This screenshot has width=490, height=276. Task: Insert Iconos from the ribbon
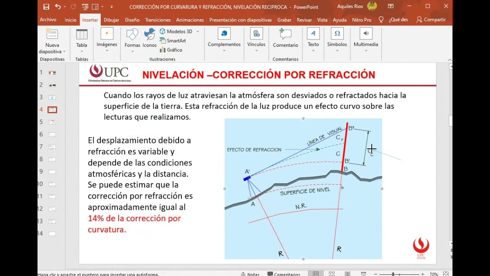pos(150,38)
